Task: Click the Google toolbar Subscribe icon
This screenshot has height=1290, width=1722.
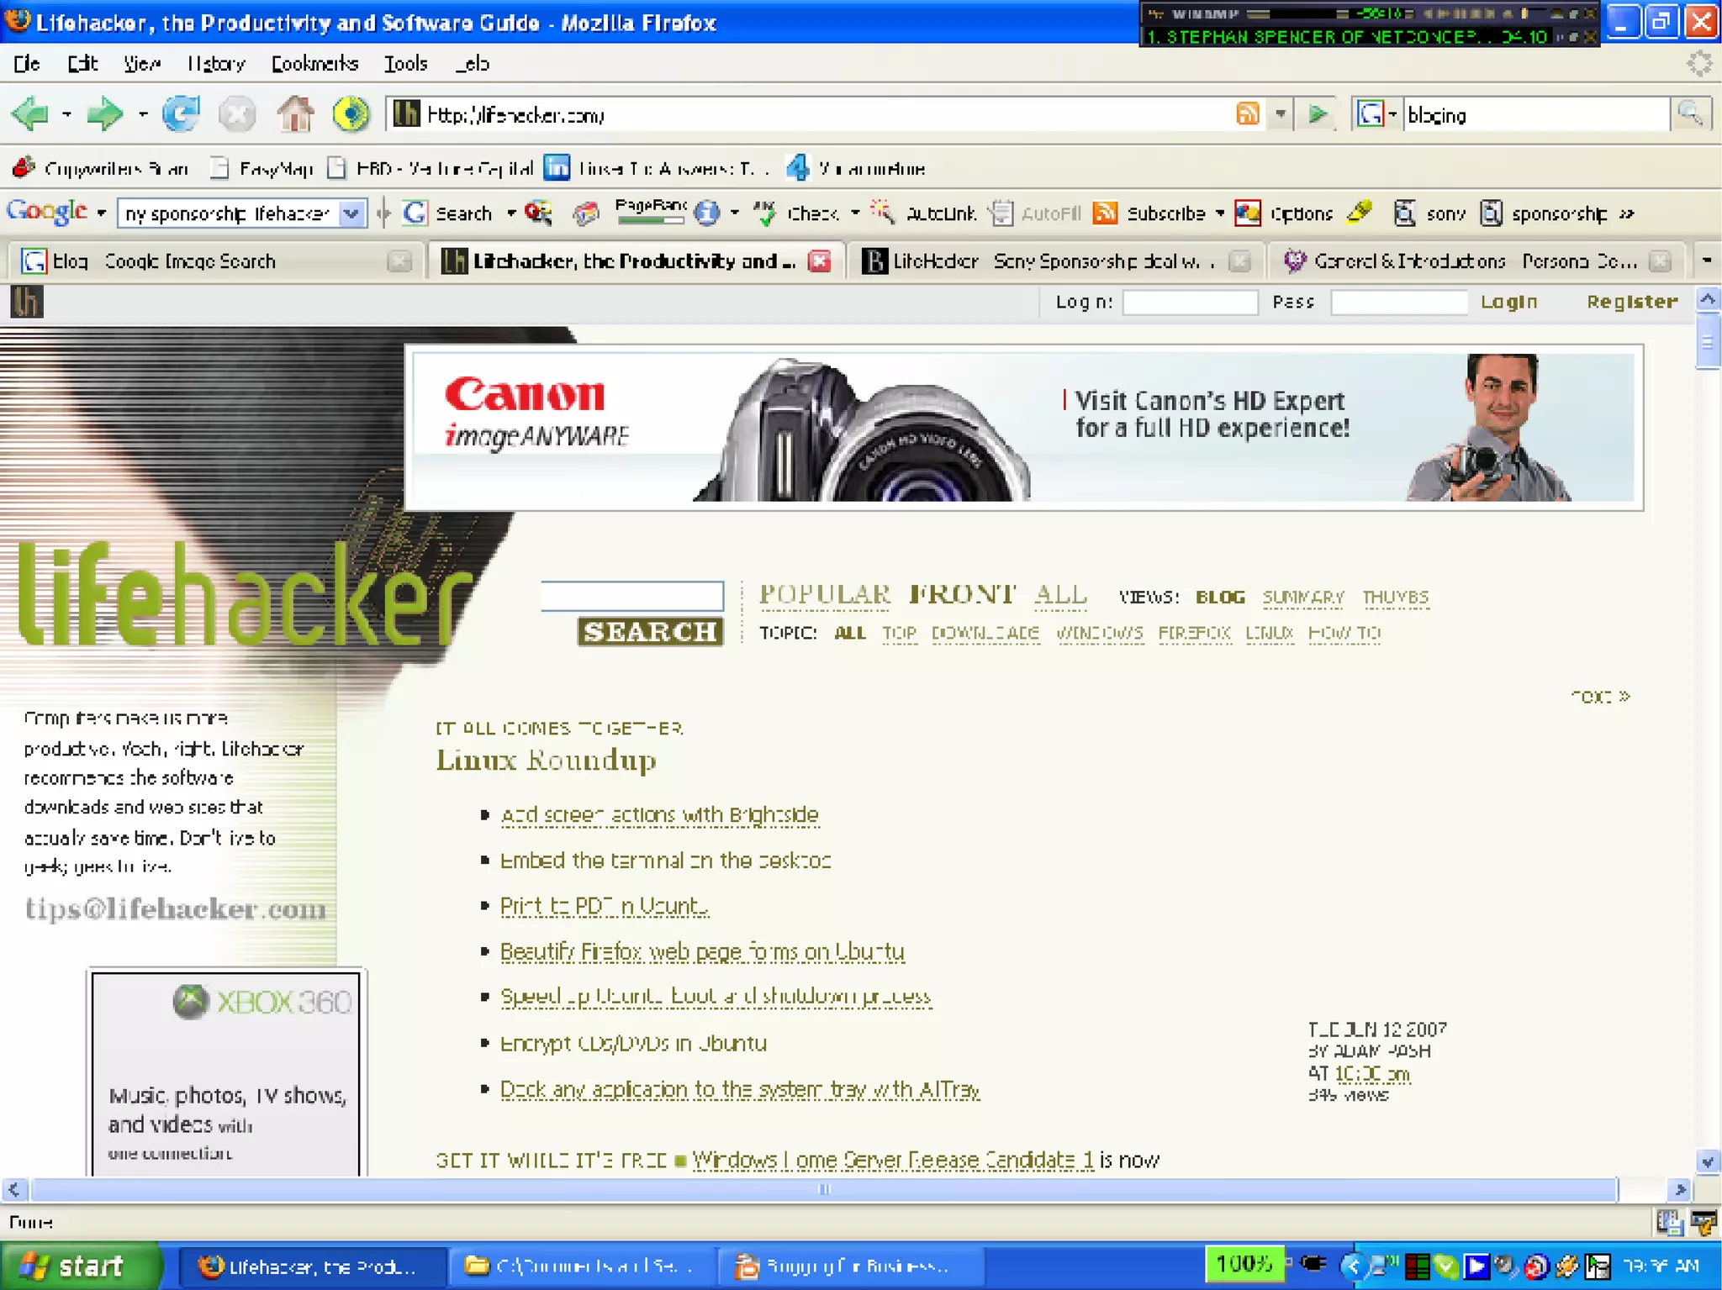Action: (1106, 213)
